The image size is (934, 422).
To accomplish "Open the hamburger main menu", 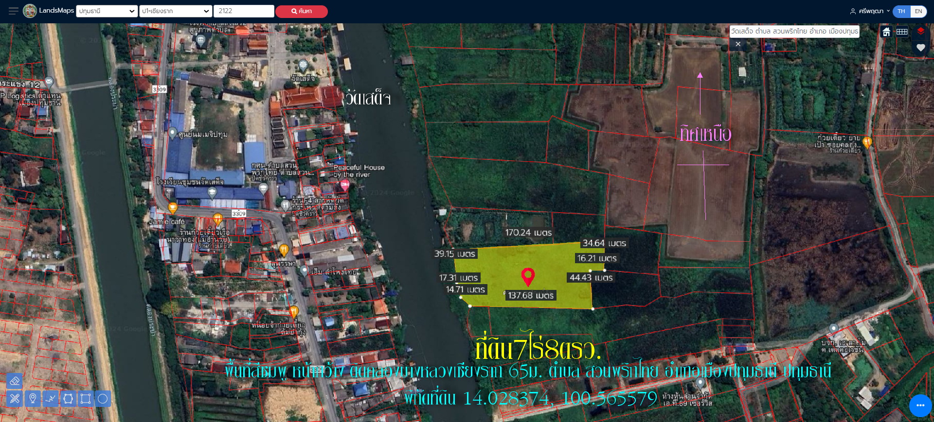I will (x=13, y=11).
